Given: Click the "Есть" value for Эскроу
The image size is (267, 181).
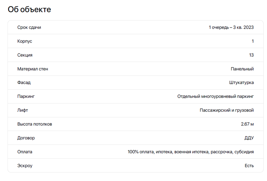Looking at the screenshot, I should 249,166.
